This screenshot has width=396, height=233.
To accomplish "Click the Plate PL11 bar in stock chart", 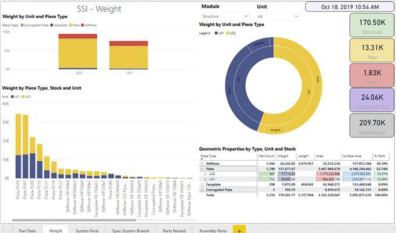I will (x=47, y=167).
